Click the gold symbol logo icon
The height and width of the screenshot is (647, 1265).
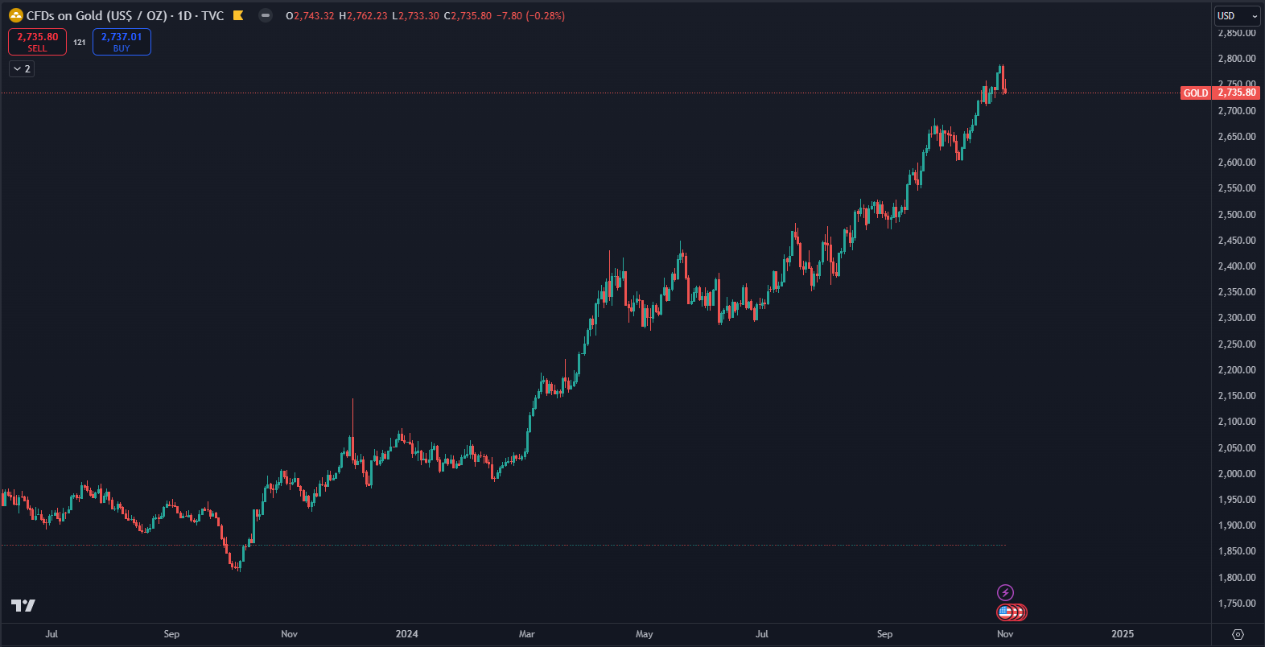pyautogui.click(x=15, y=15)
